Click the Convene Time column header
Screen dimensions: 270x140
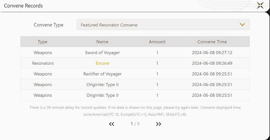click(x=212, y=42)
